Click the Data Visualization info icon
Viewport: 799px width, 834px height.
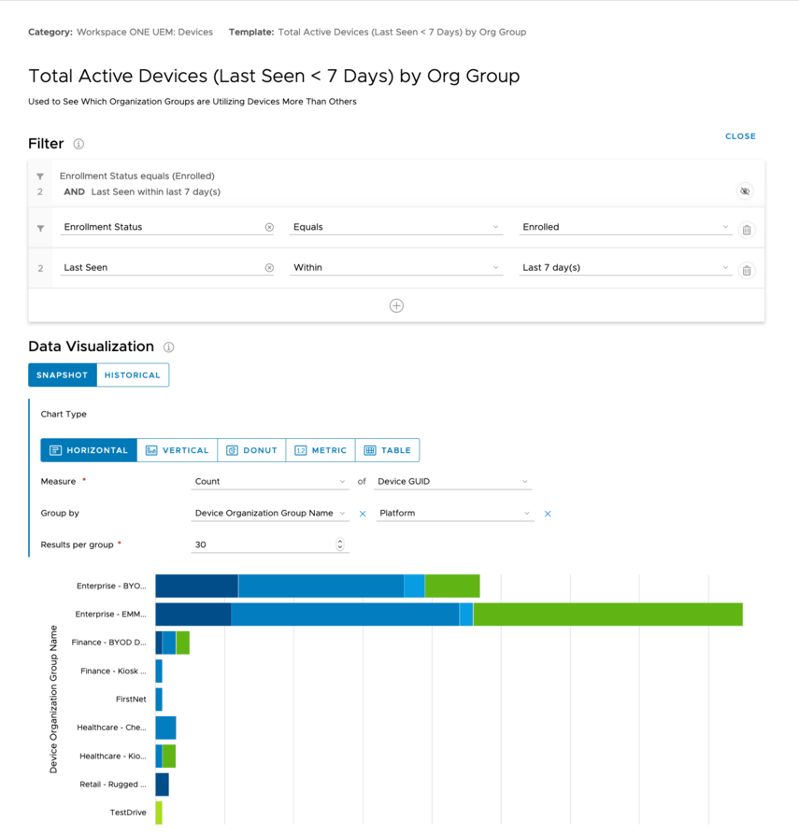[168, 347]
